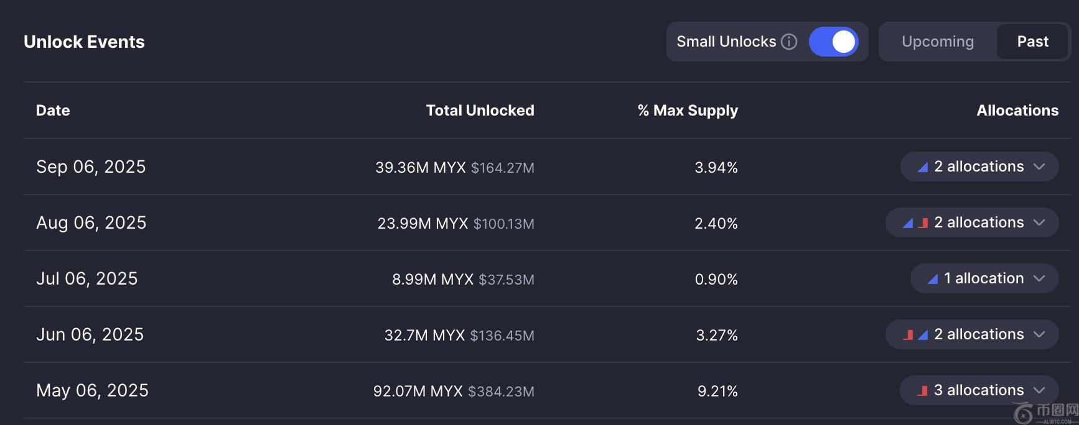Click the blue allocation icon for Jul 06
Image resolution: width=1079 pixels, height=425 pixels.
pyautogui.click(x=933, y=279)
